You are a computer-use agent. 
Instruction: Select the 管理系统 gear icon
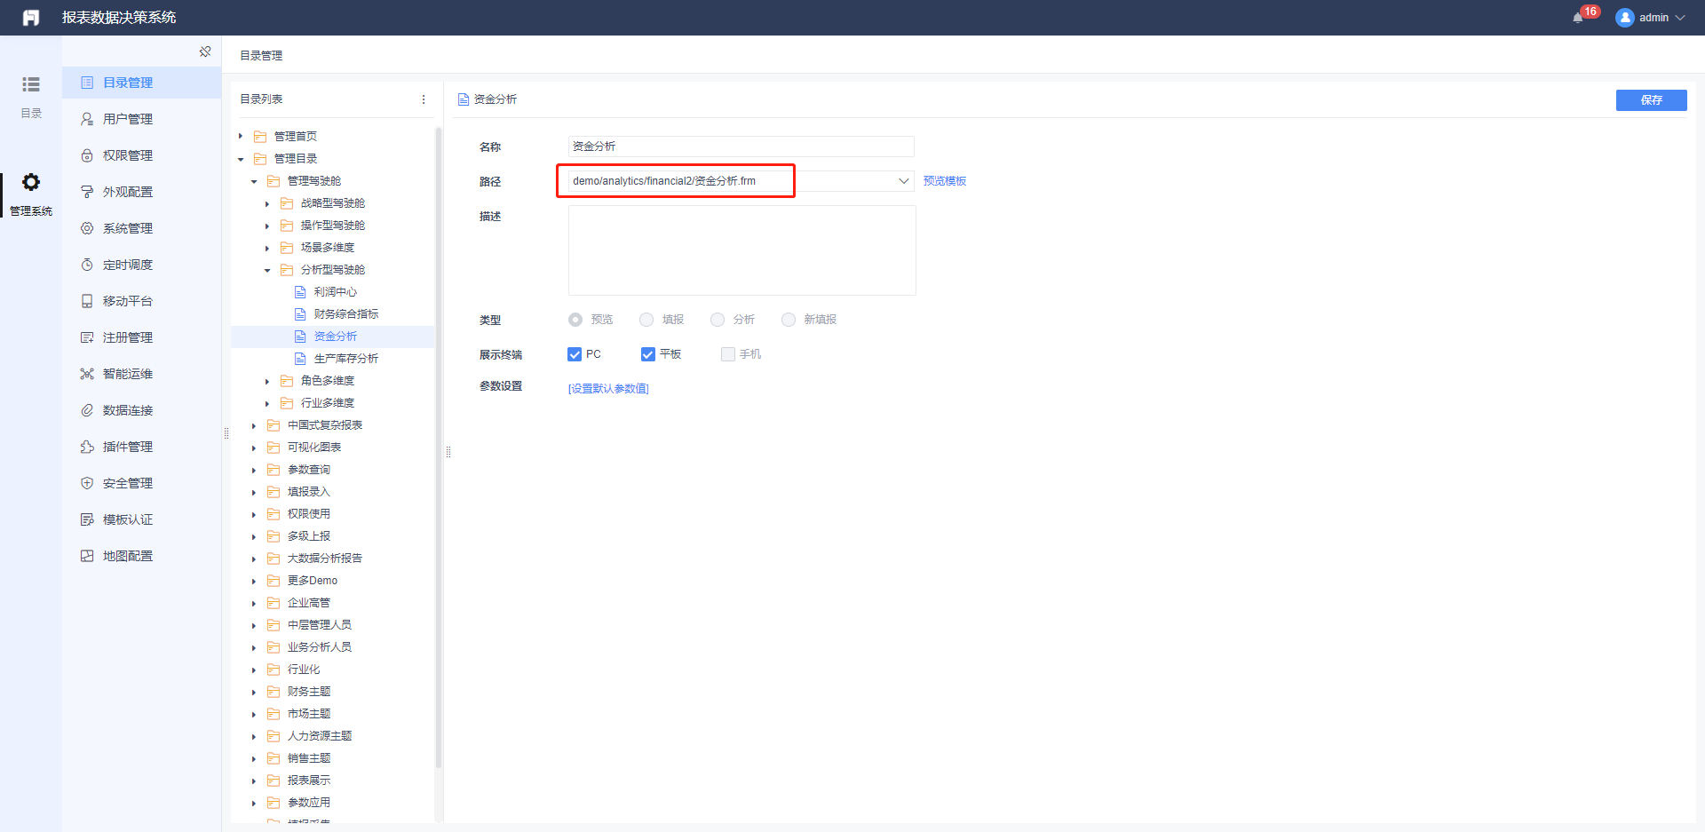click(x=31, y=182)
